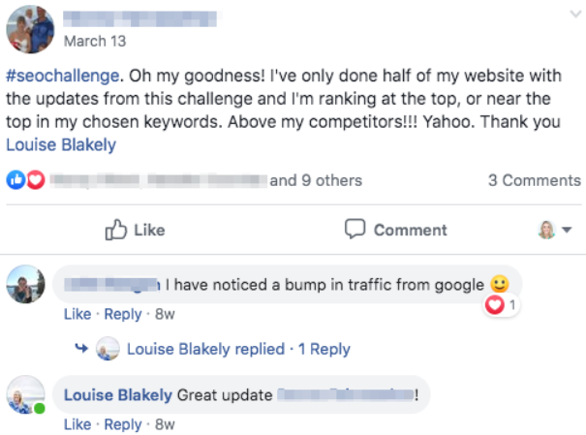Viewport: 586px width, 435px height.
Task: Click the thumbs-up Like icon
Action: pyautogui.click(x=116, y=230)
